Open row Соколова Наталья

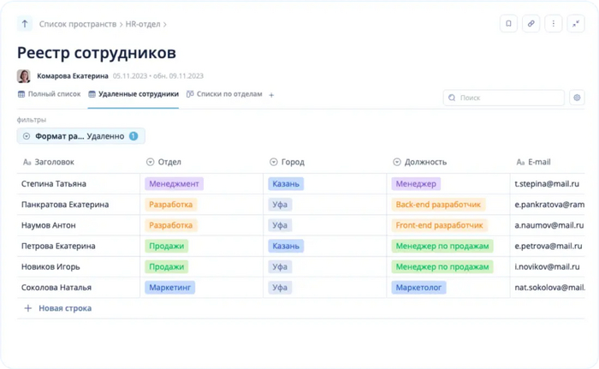(x=56, y=288)
